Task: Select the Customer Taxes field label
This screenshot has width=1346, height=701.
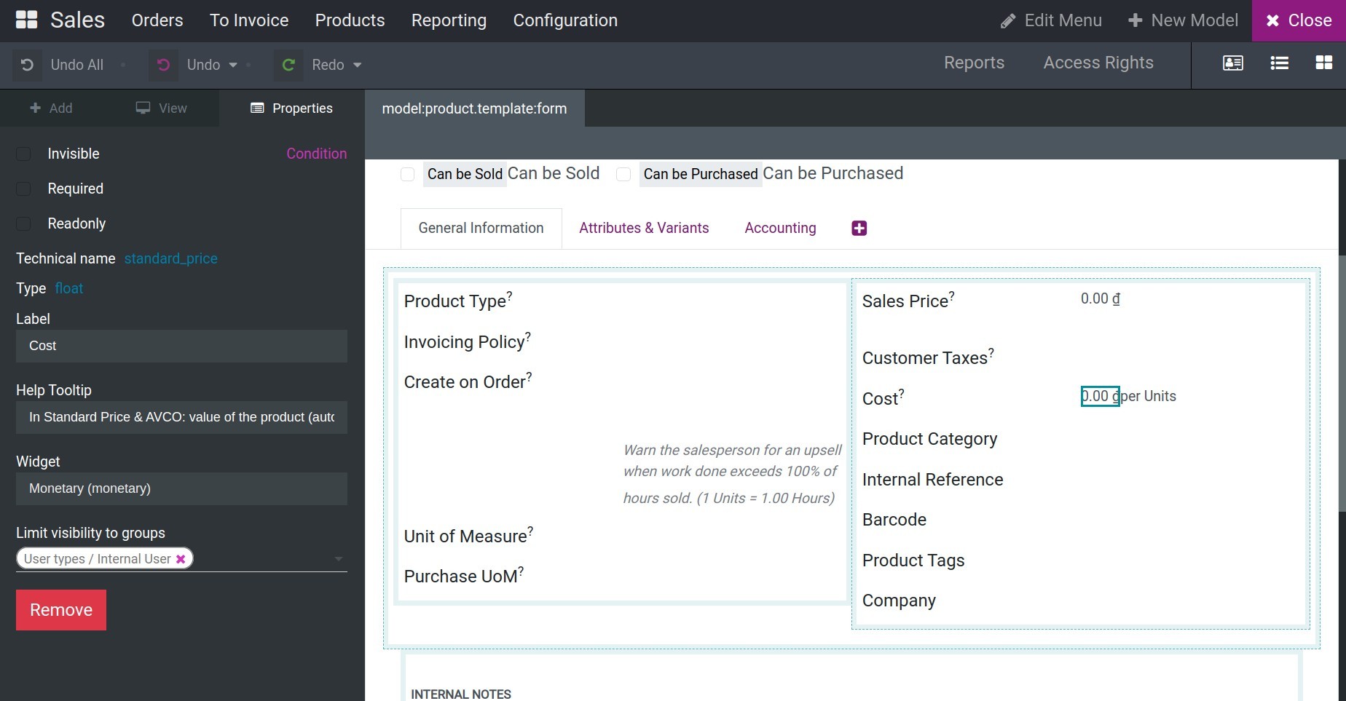Action: coord(928,357)
